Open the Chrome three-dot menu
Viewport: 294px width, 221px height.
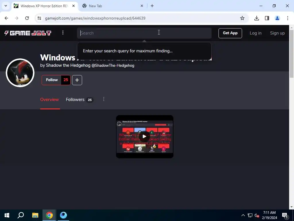tap(288, 18)
